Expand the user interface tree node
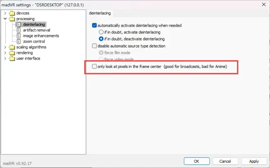This screenshot has width=270, height=168. (x=5, y=58)
